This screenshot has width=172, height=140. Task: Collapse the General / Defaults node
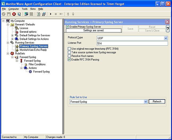tap(8, 25)
